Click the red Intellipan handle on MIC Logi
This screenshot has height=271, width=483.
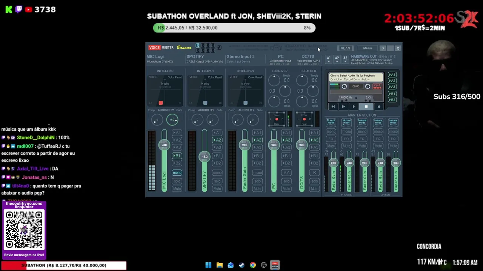click(x=161, y=103)
